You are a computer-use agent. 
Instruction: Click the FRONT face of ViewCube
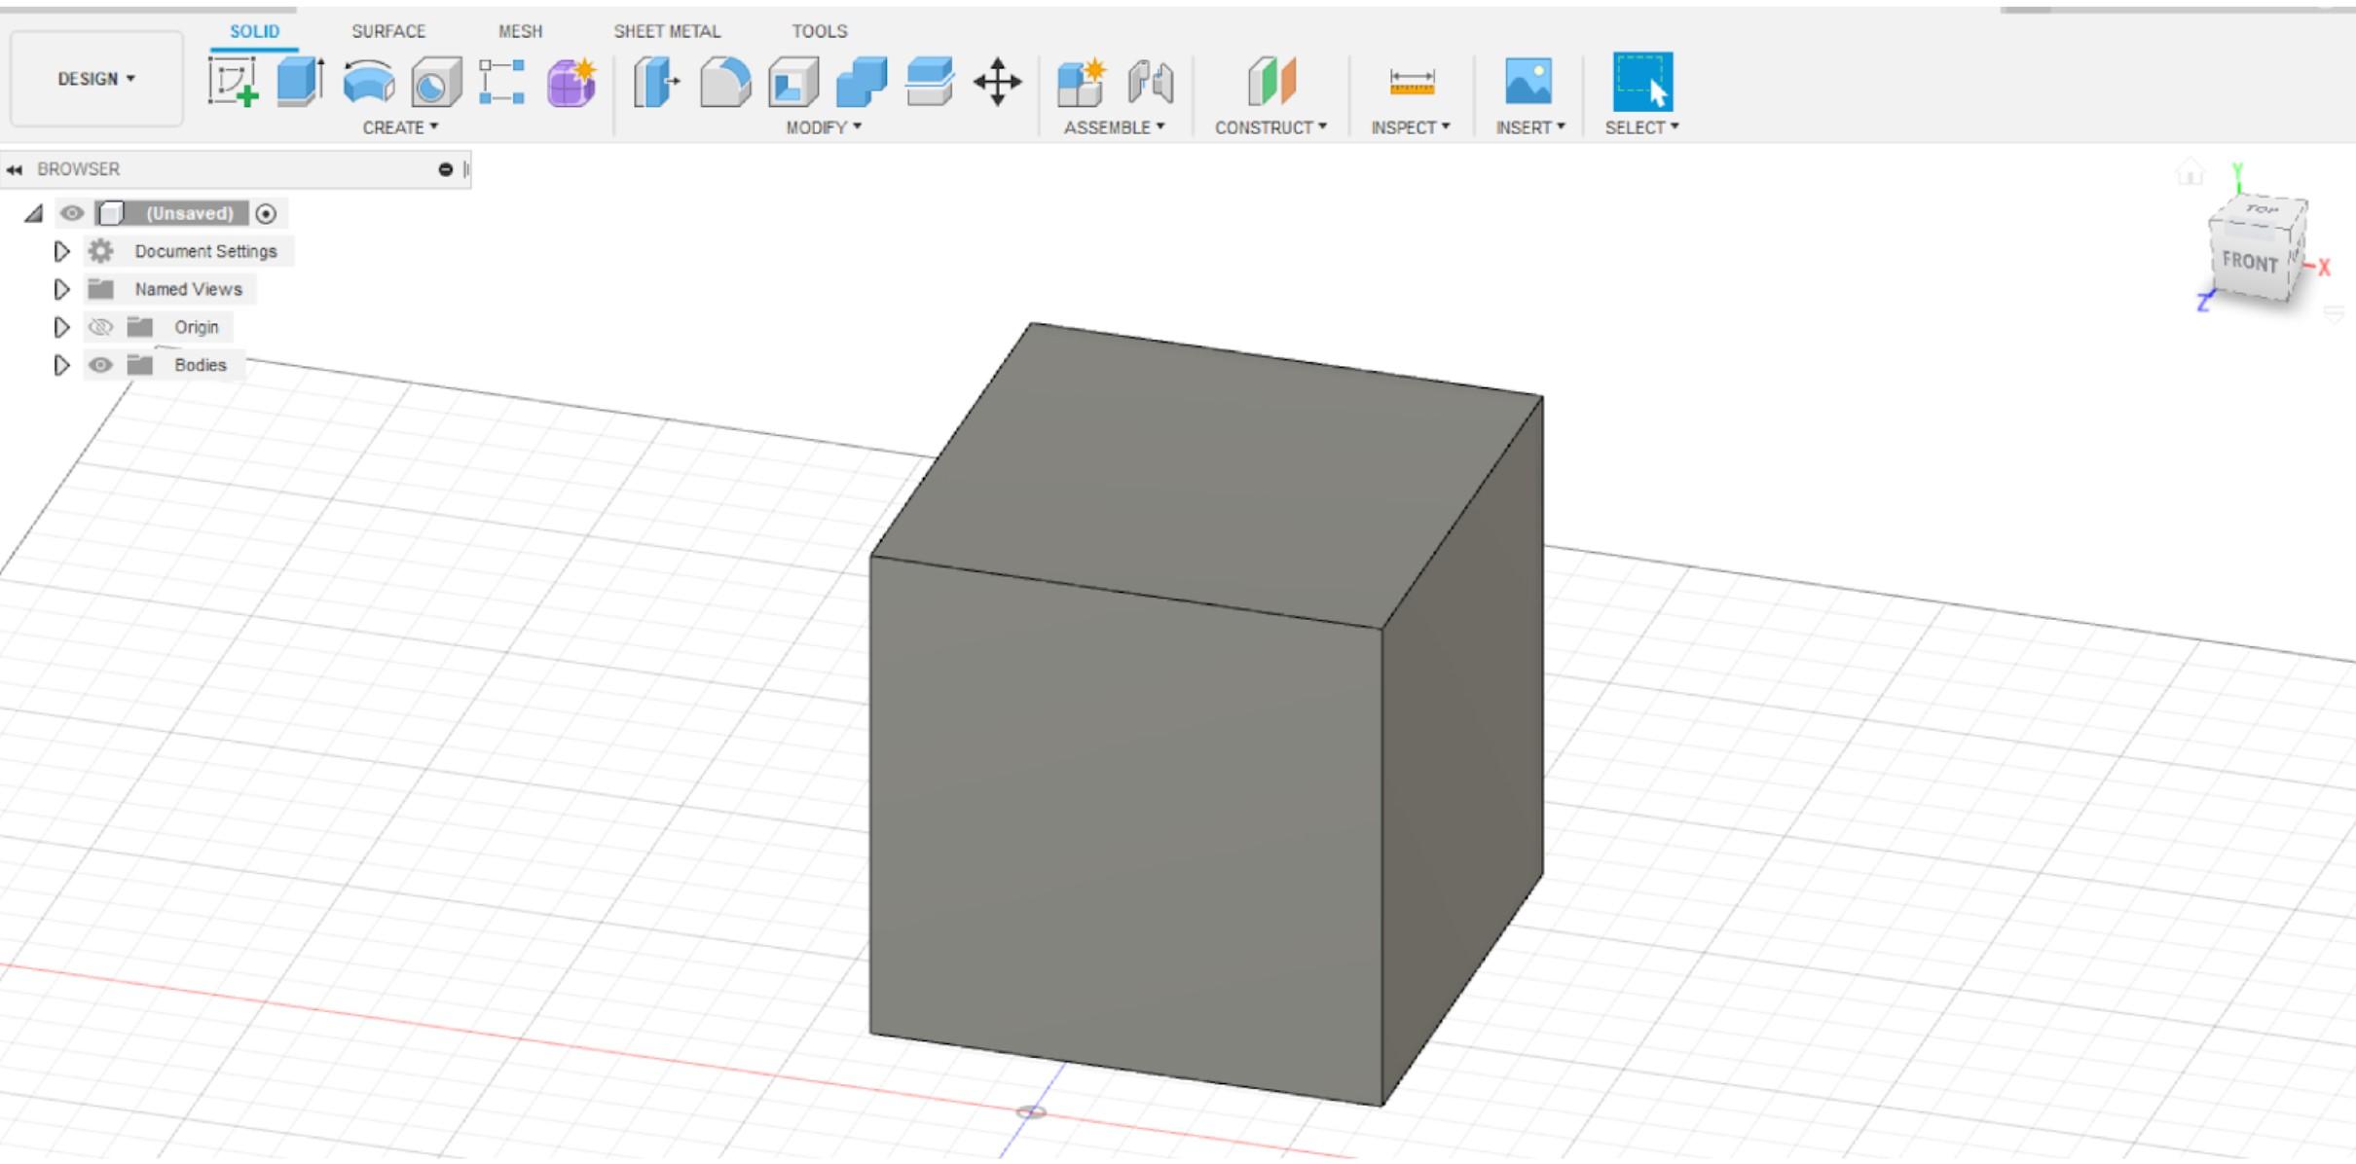[2250, 261]
